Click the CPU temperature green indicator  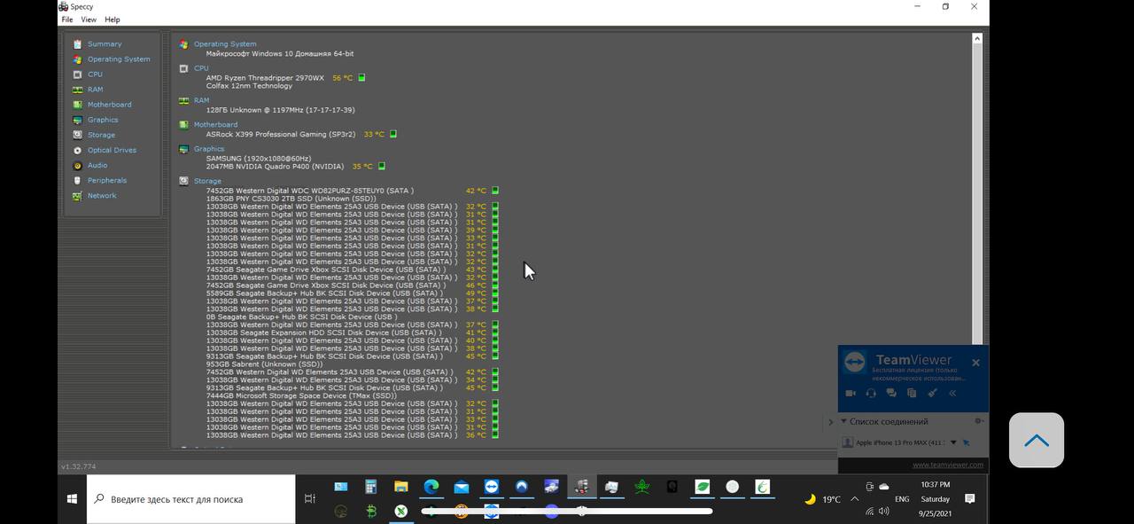[361, 78]
